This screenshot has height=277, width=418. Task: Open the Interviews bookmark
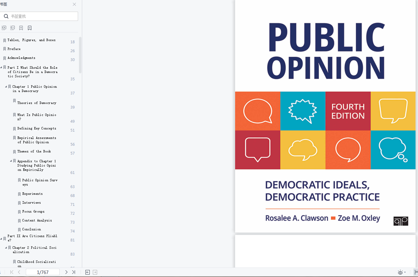(x=31, y=203)
